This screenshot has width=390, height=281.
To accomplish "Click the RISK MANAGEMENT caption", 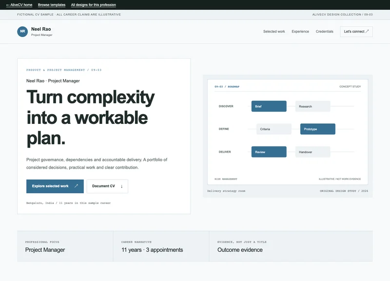I will point(226,179).
